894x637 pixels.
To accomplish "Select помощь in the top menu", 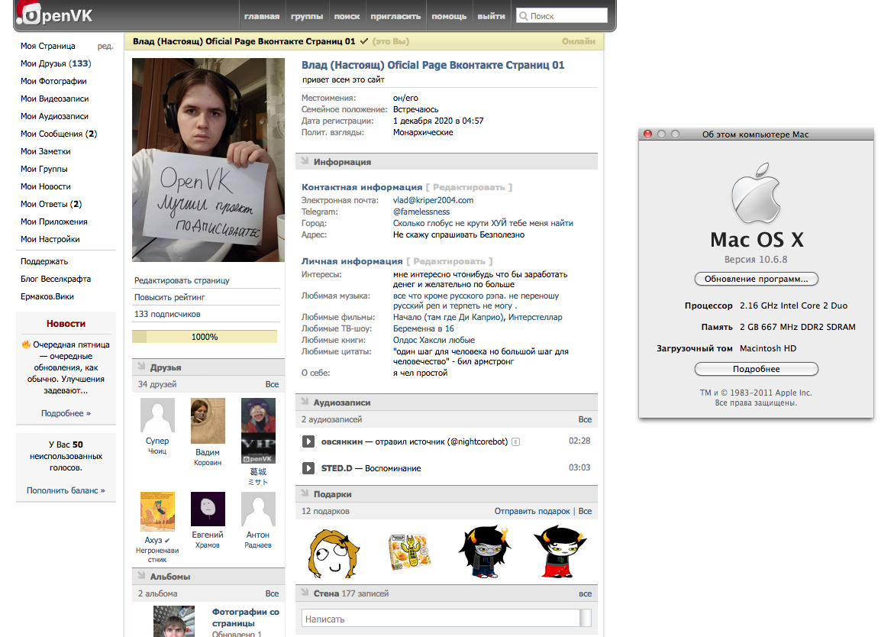I will click(x=449, y=16).
